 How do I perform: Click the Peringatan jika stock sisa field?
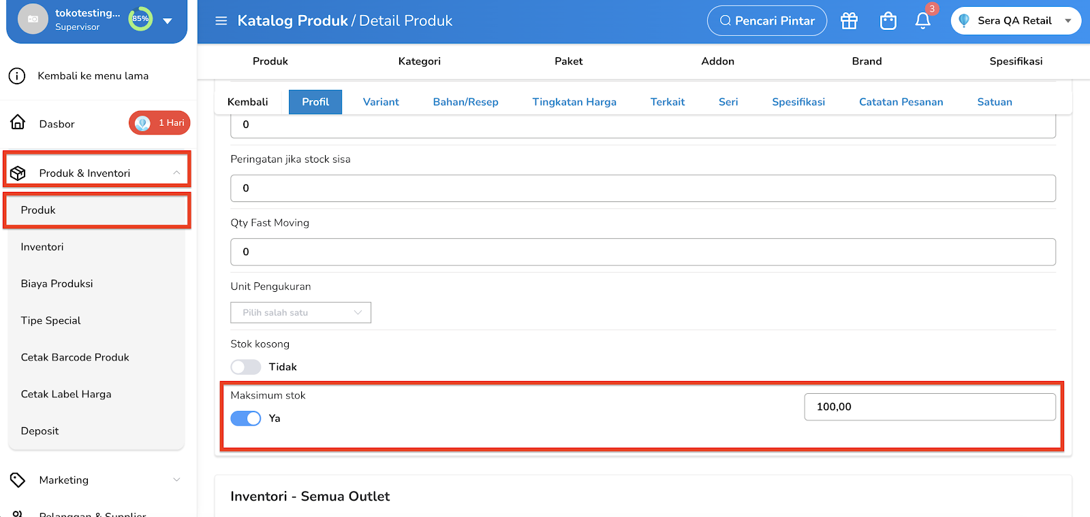pos(643,188)
